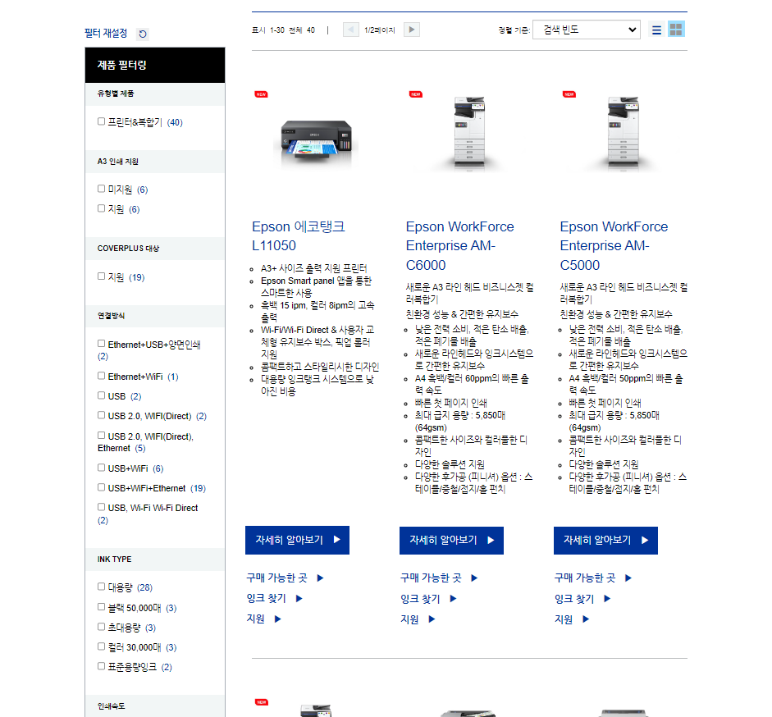772x717 pixels.
Task: Click 지원 link under L11050
Action: tap(263, 619)
